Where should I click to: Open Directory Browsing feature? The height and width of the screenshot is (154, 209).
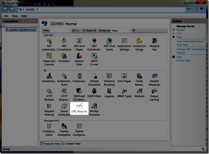[x=109, y=79]
